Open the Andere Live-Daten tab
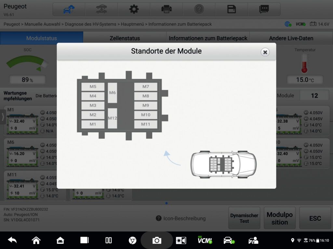The width and height of the screenshot is (333, 249). click(x=291, y=38)
